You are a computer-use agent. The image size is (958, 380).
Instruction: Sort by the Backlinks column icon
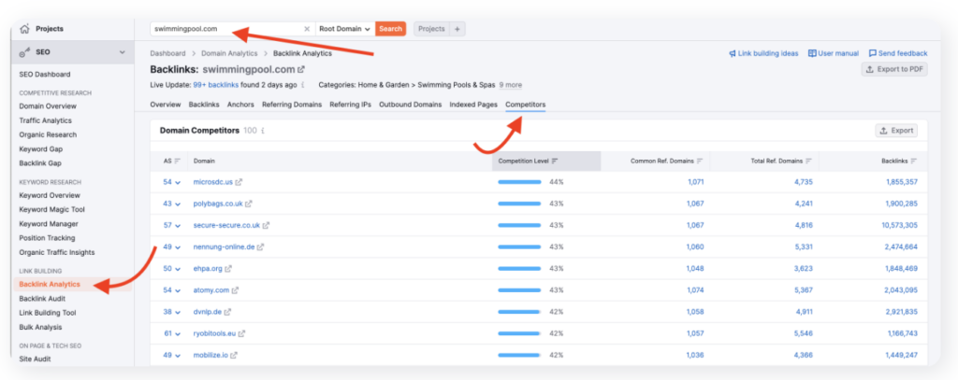(x=914, y=161)
